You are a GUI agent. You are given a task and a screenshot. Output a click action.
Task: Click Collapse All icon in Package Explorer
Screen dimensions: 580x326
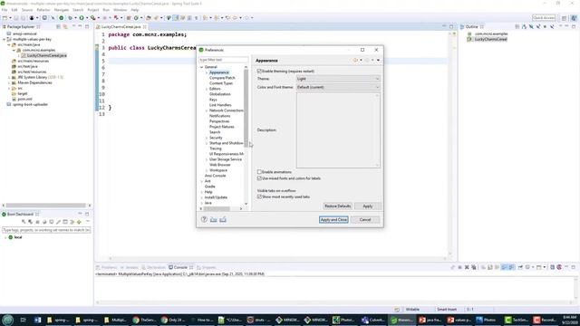(58, 26)
